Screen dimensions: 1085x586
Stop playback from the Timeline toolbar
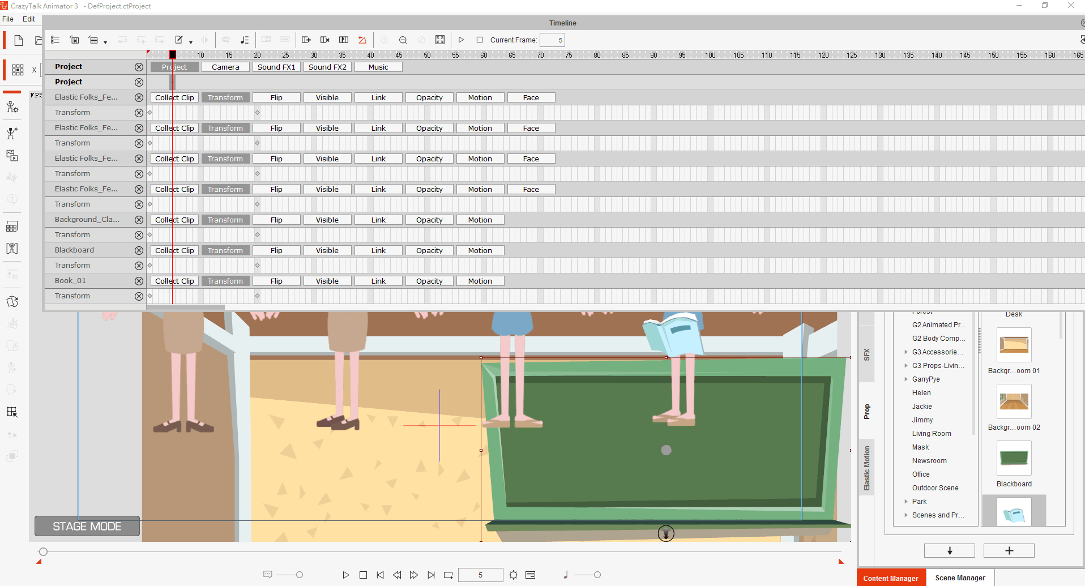(480, 40)
